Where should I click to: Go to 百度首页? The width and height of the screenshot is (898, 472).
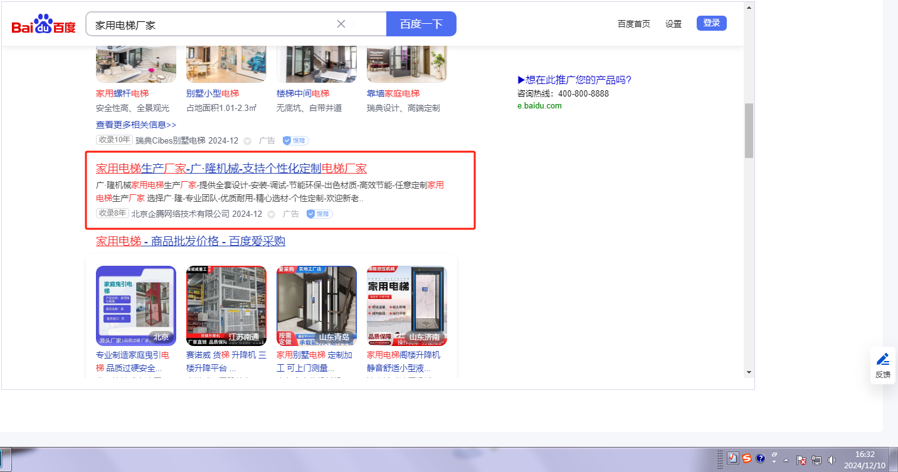tap(634, 24)
